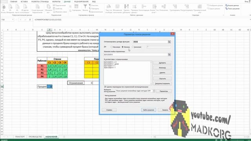Screen dimensions: 251x141
Task: Switch to the ВСТАВКА ribbon tab
Action: tap(24, 2)
